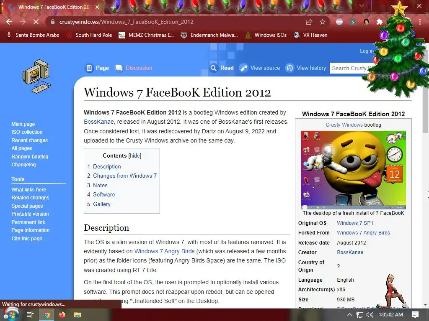Open the notification center icon
429x321 pixels.
point(415,315)
